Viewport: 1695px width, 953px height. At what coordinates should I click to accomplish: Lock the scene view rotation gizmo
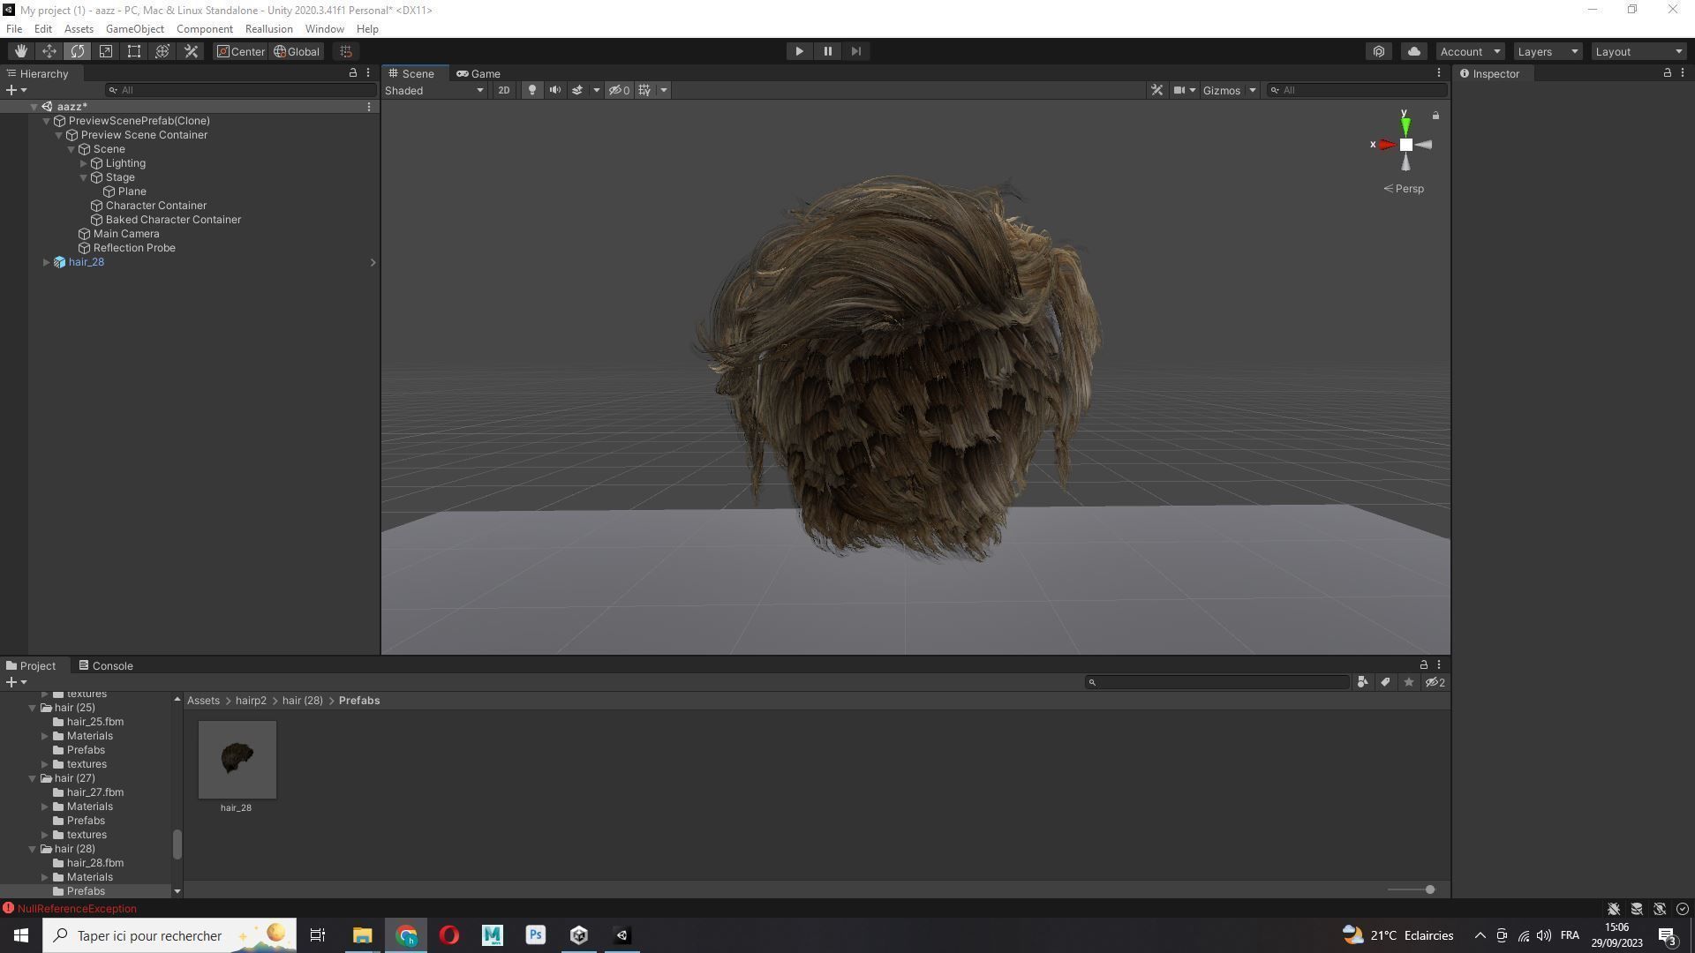[x=1435, y=116]
